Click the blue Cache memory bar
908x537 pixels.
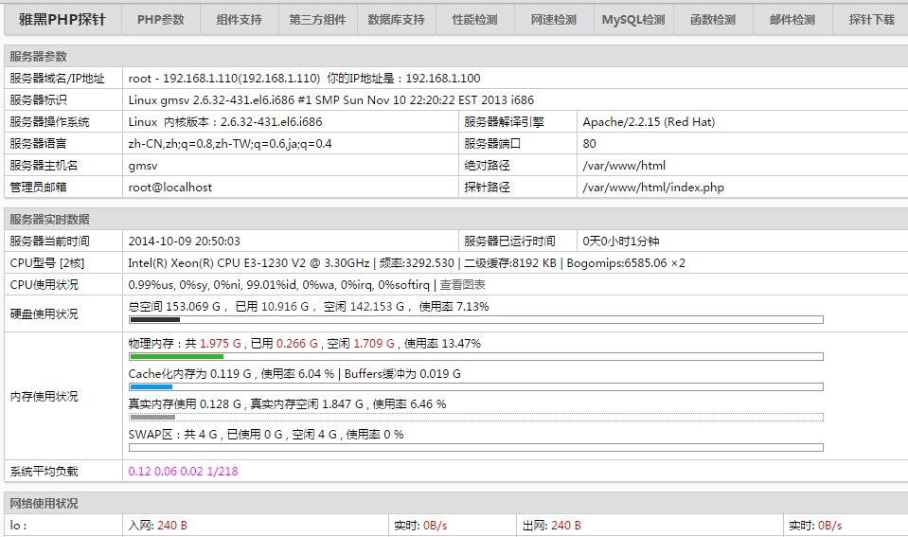[x=151, y=387]
